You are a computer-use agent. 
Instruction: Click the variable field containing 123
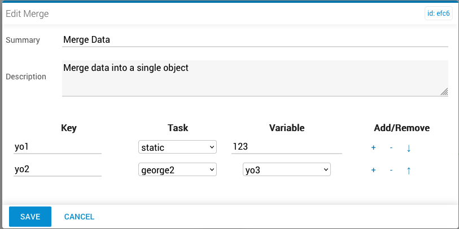(286, 147)
